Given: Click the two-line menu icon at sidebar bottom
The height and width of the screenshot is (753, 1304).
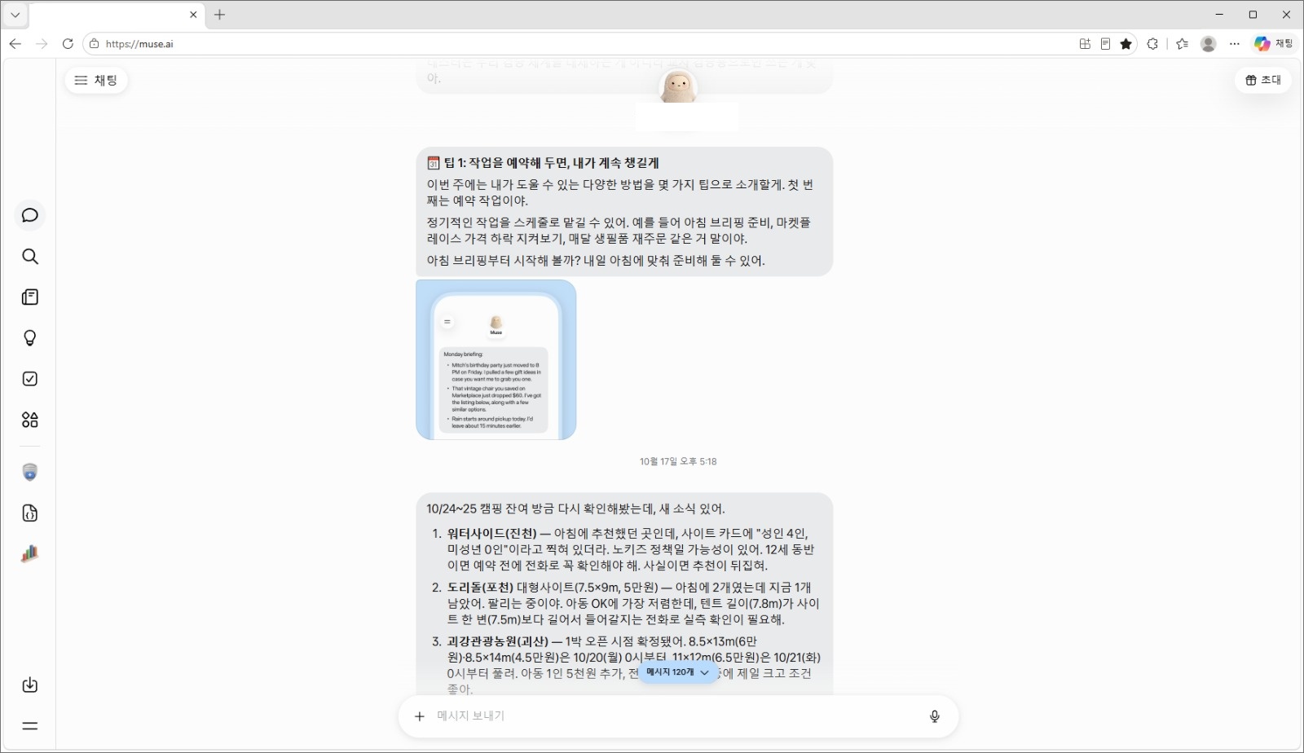Looking at the screenshot, I should pos(30,726).
